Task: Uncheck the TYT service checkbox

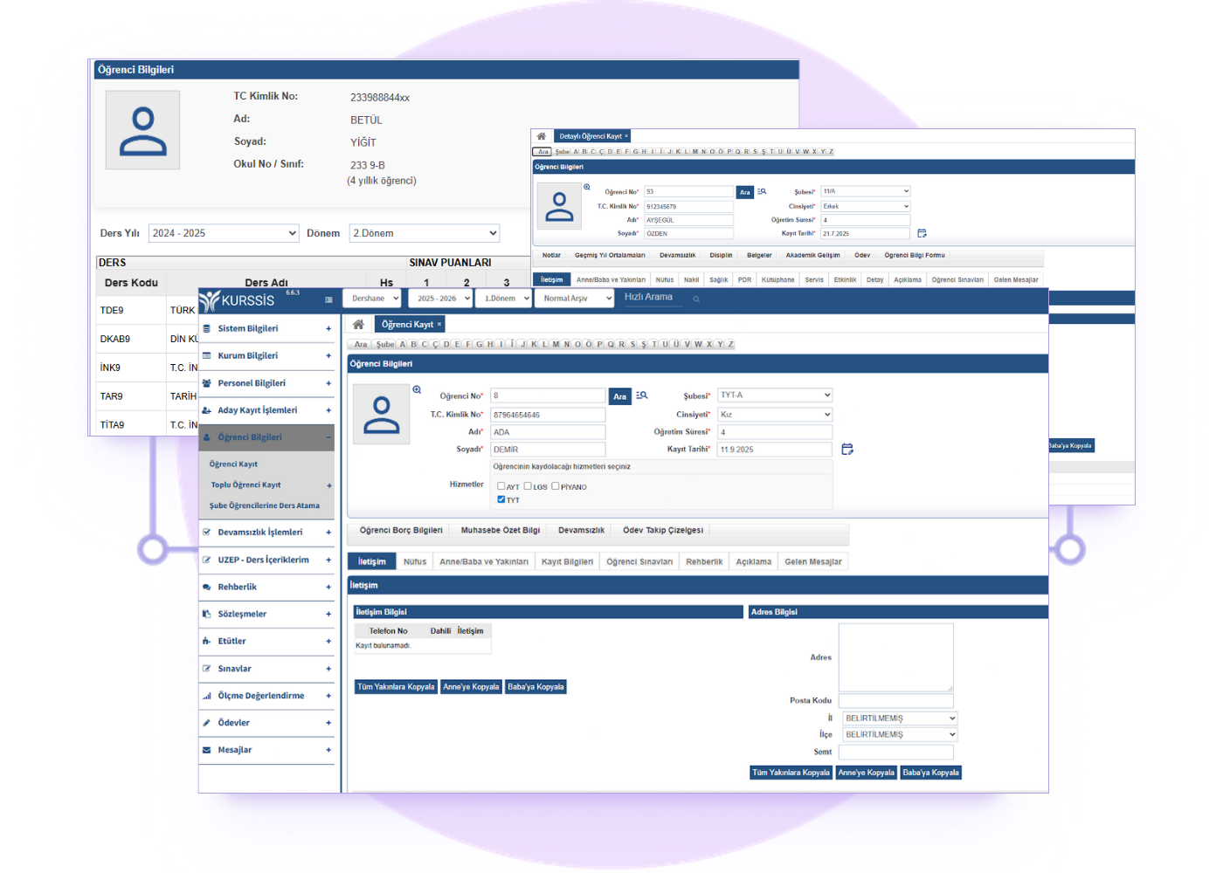Action: (501, 499)
